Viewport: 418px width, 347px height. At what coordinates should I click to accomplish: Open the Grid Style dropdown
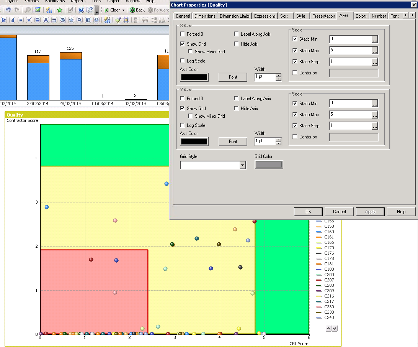pyautogui.click(x=242, y=165)
